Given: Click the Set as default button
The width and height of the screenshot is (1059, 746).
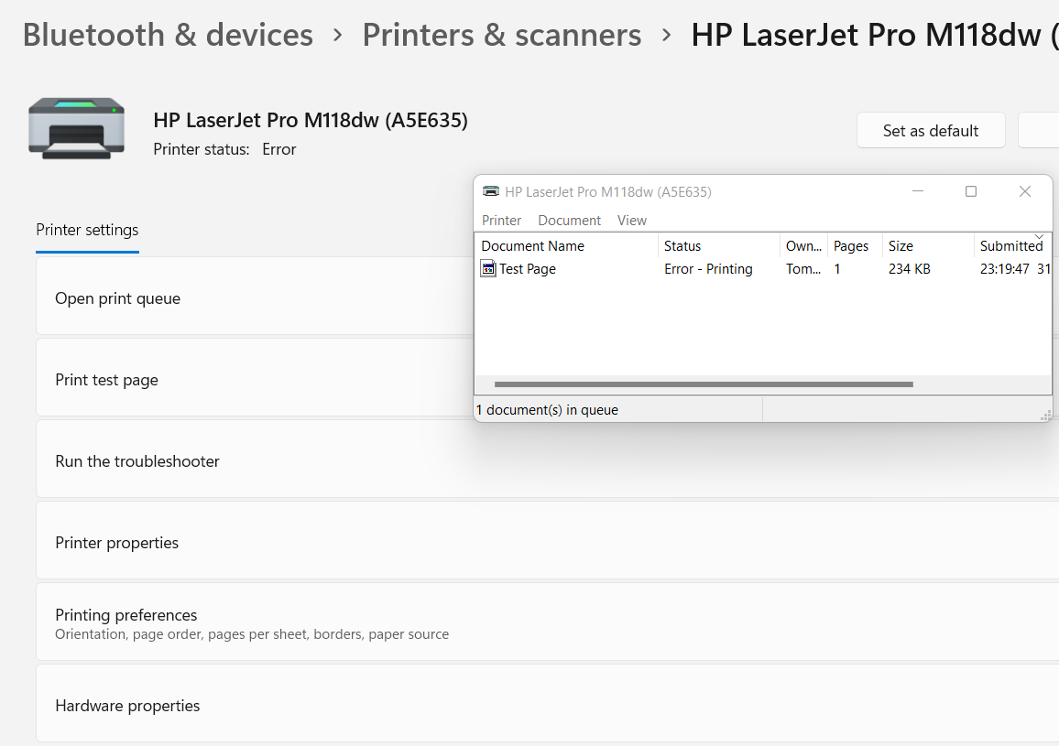Looking at the screenshot, I should coord(931,130).
